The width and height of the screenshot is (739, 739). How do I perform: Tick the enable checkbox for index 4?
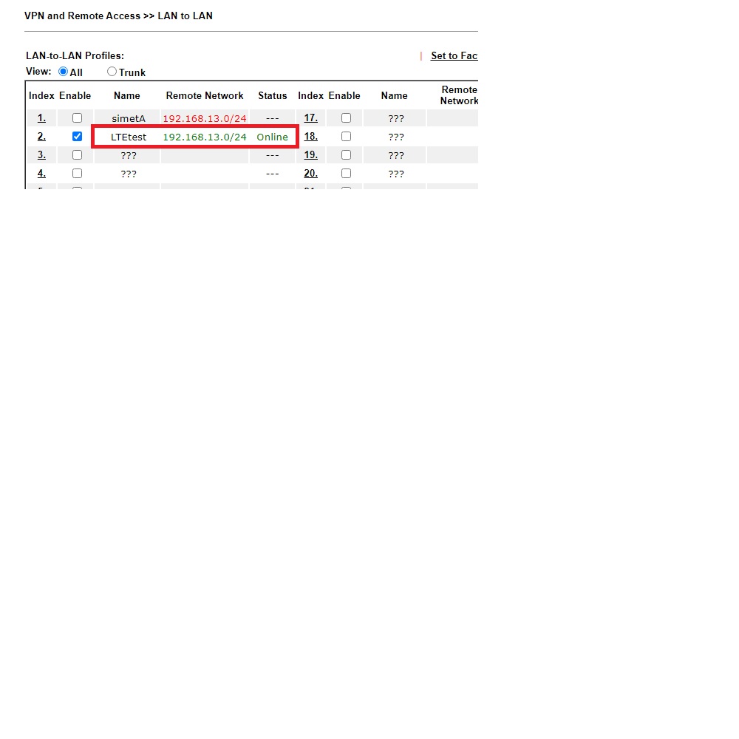click(x=77, y=174)
